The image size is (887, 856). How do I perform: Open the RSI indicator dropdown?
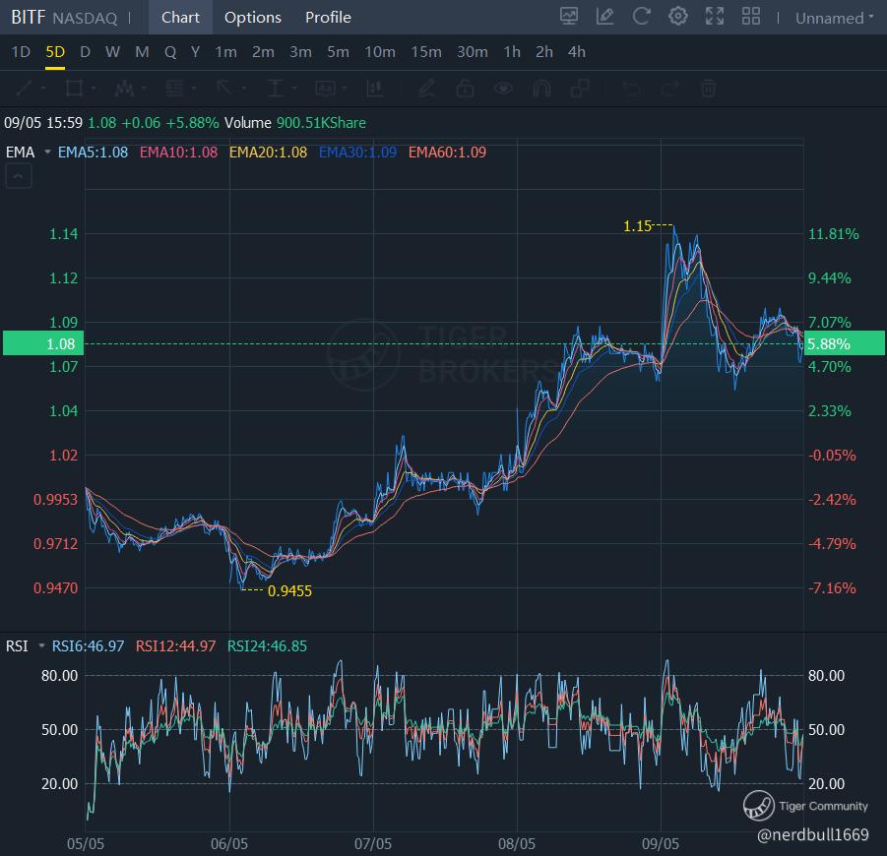coord(41,646)
